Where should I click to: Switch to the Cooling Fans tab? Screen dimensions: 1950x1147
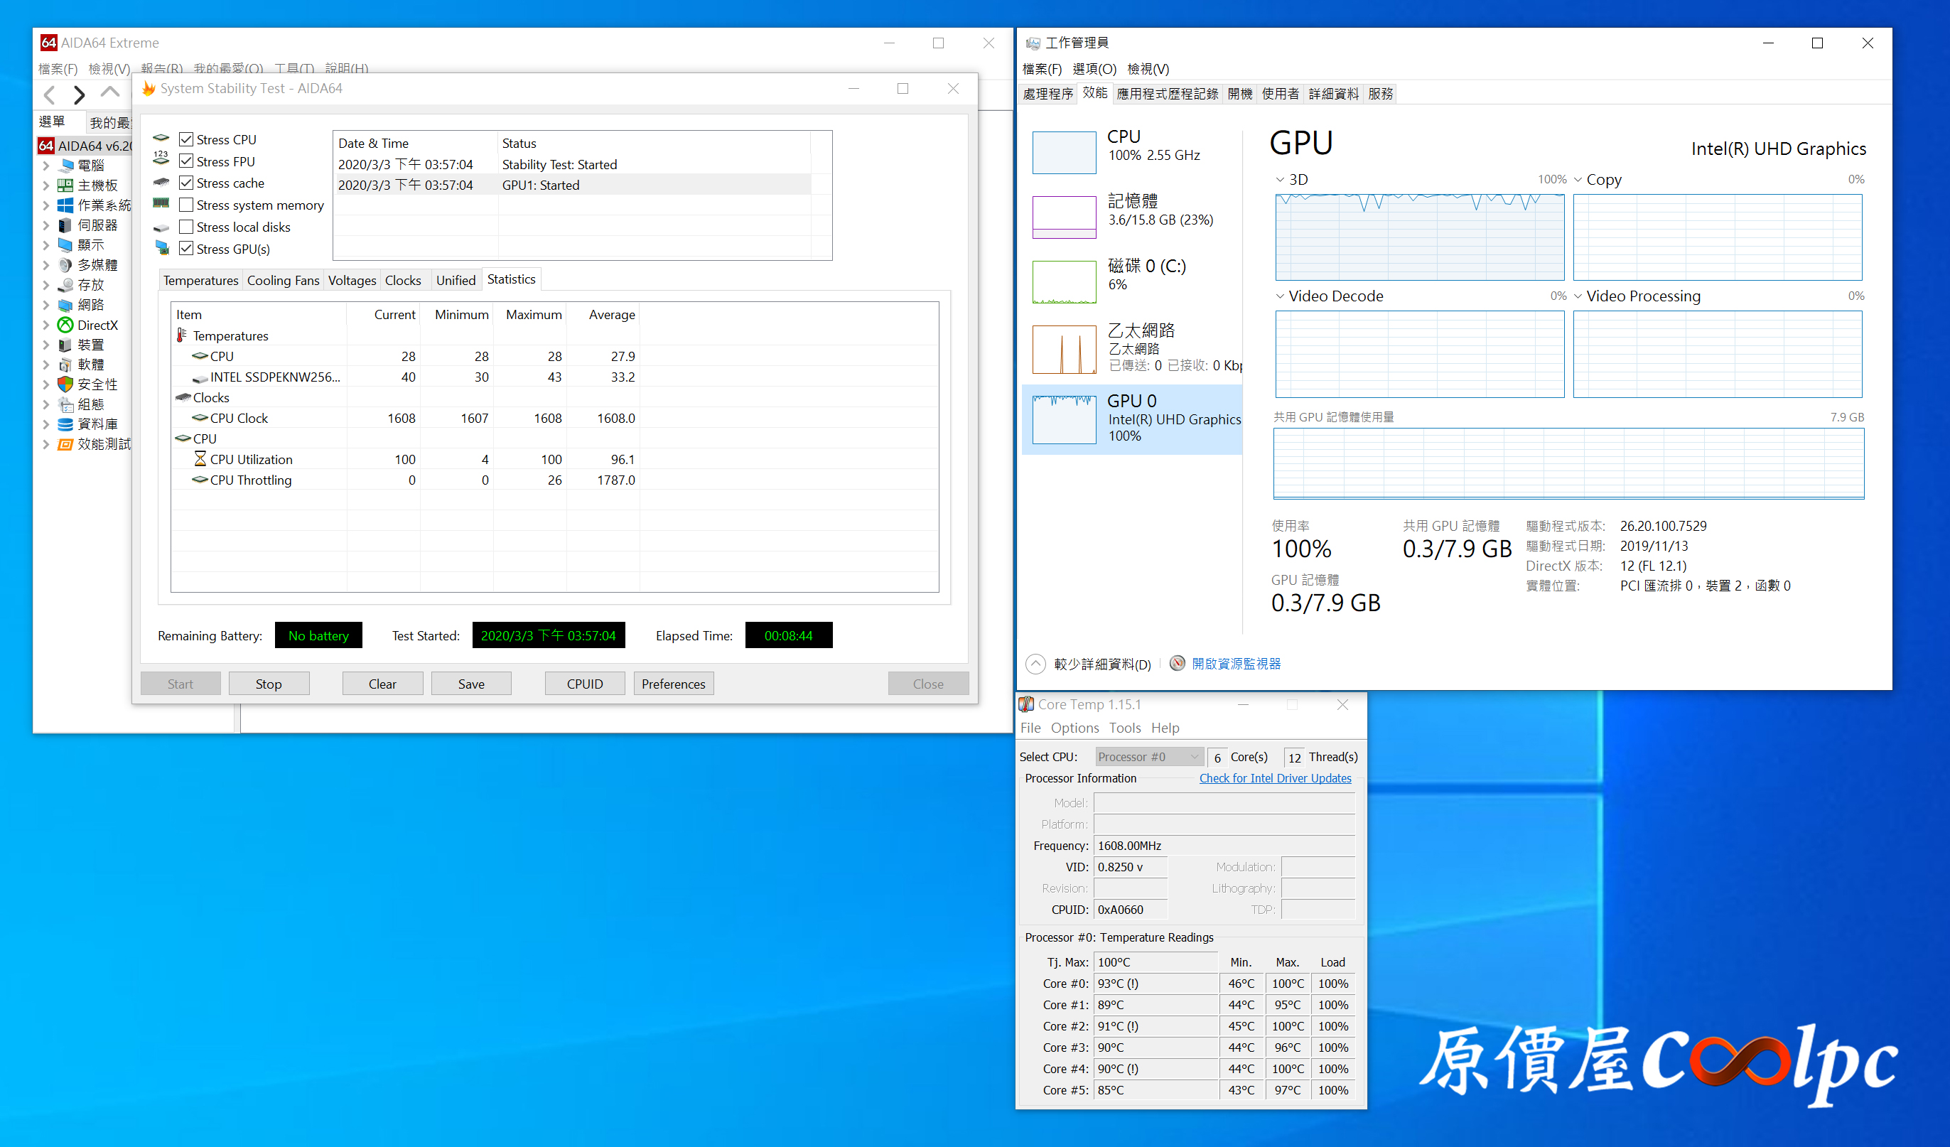pos(284,280)
